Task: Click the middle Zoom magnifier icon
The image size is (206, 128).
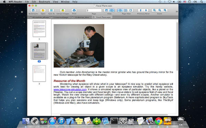Action: [160, 10]
